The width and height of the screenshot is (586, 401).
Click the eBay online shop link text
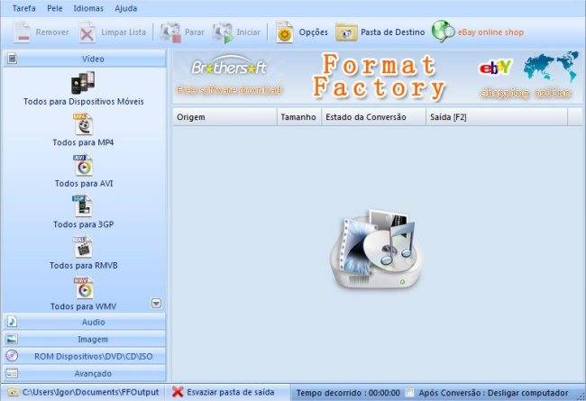point(490,32)
